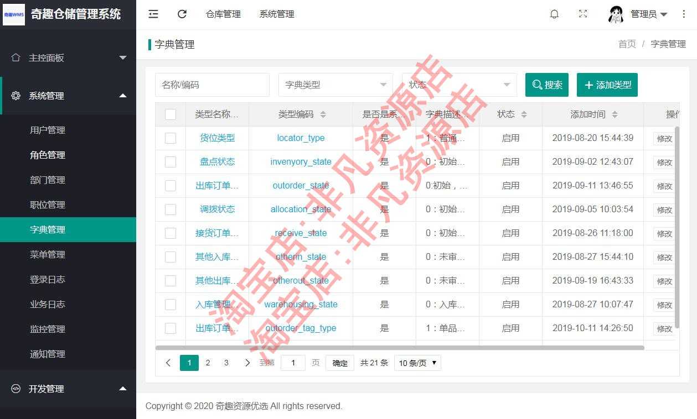The image size is (697, 419).
Task: Open the more options vertical dots icon
Action: coord(684,14)
